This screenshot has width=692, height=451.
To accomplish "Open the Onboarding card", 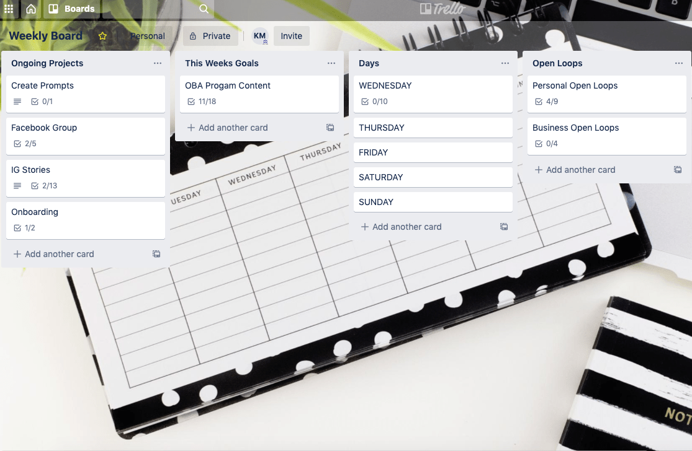I will [86, 220].
